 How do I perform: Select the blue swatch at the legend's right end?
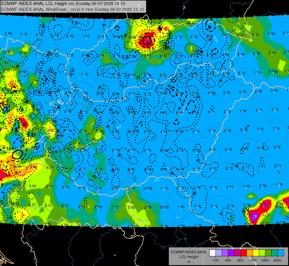pyautogui.click(x=281, y=253)
